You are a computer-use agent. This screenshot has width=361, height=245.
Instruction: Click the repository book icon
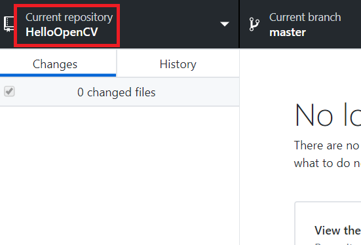9,24
